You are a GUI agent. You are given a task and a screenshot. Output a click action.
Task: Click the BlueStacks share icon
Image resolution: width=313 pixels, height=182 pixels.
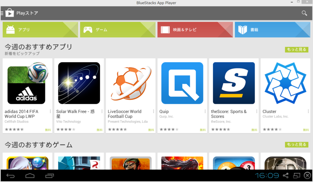(286, 176)
